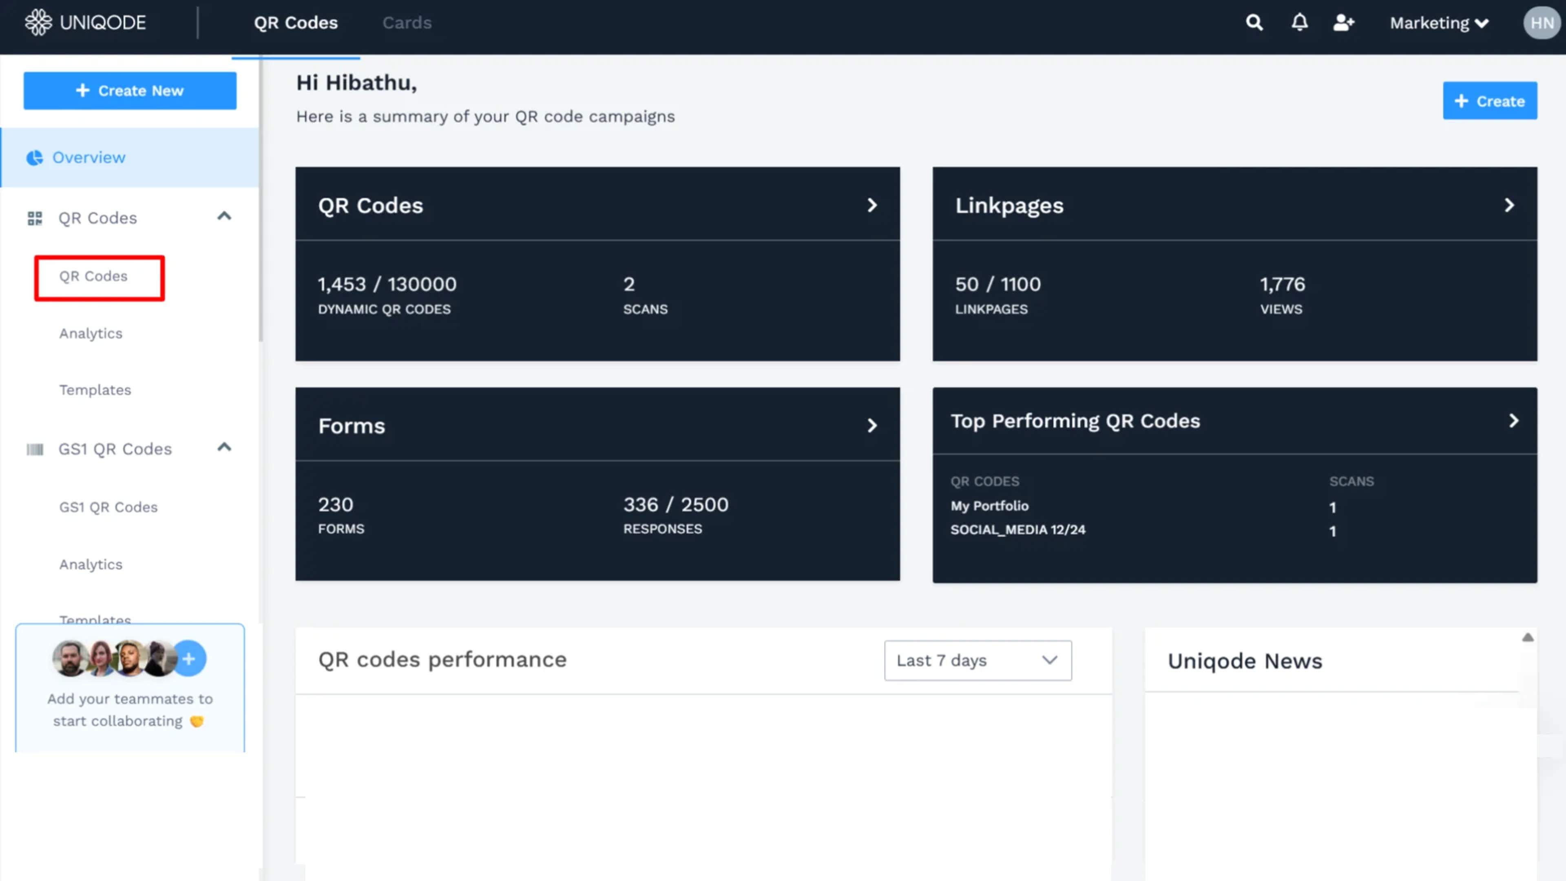Click the Uniqode News heading
Image resolution: width=1566 pixels, height=881 pixels.
(1244, 661)
